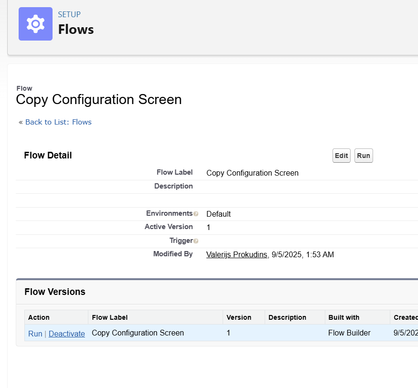This screenshot has height=388, width=418.
Task: Click the SETUP breadcrumb label
Action: [x=69, y=14]
